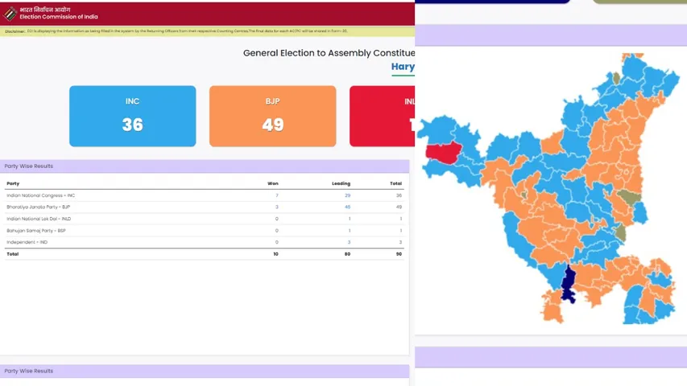Image resolution: width=687 pixels, height=386 pixels.
Task: Click INC total value 36 in table
Action: [x=399, y=195]
